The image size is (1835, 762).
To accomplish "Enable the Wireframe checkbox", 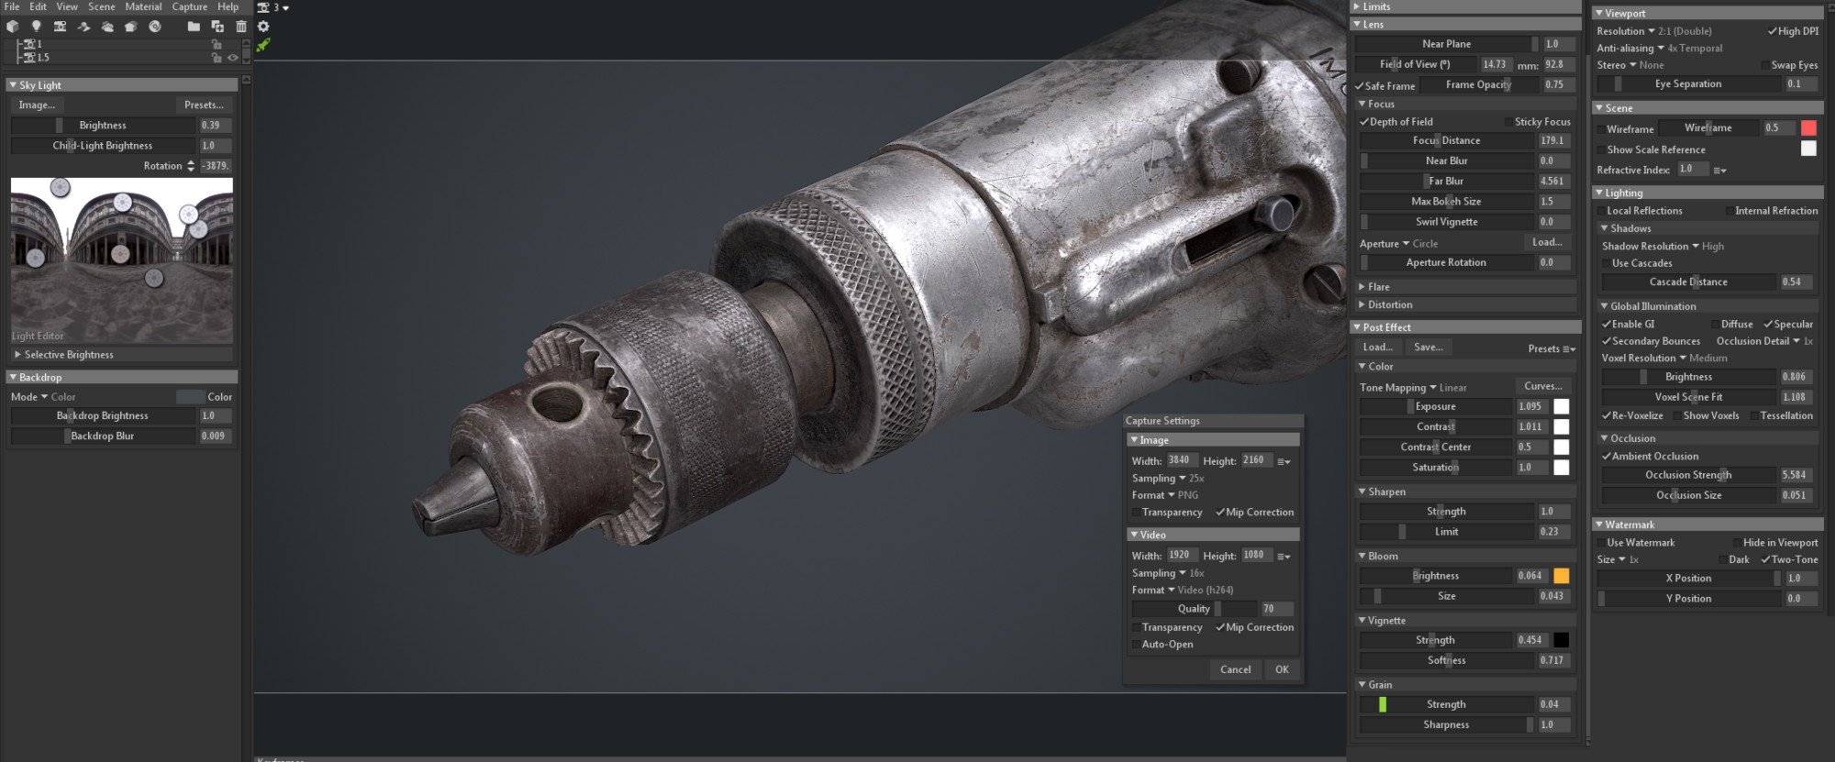I will (x=1601, y=129).
